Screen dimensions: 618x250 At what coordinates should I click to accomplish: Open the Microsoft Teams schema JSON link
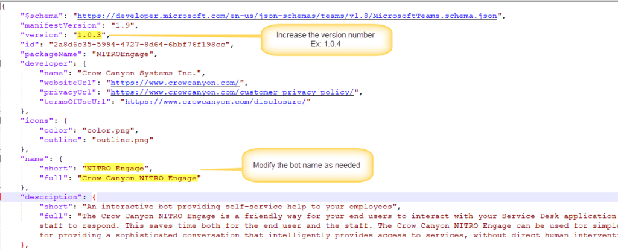(x=287, y=16)
